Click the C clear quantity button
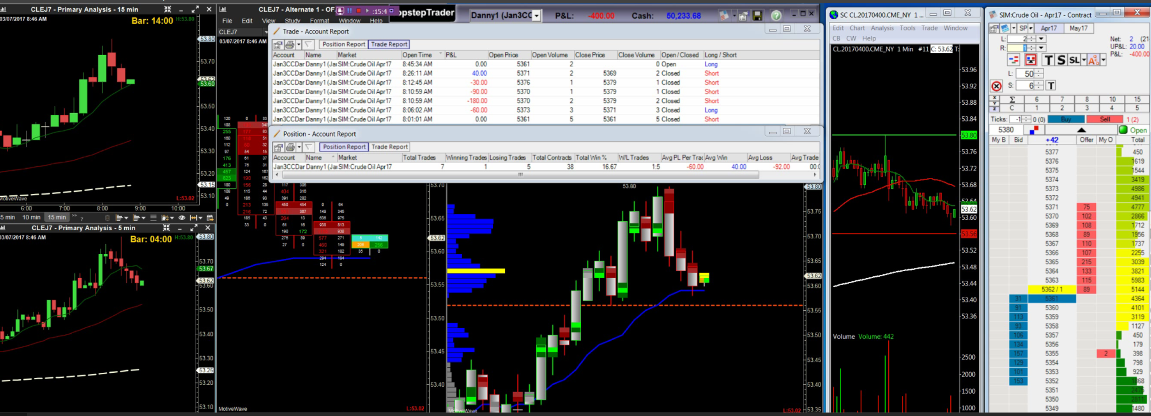This screenshot has height=416, width=1151. (1012, 108)
